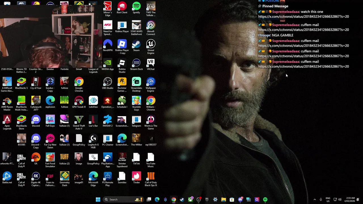
Task: Select Geometry Dash desktop icon
Action: click(64, 179)
